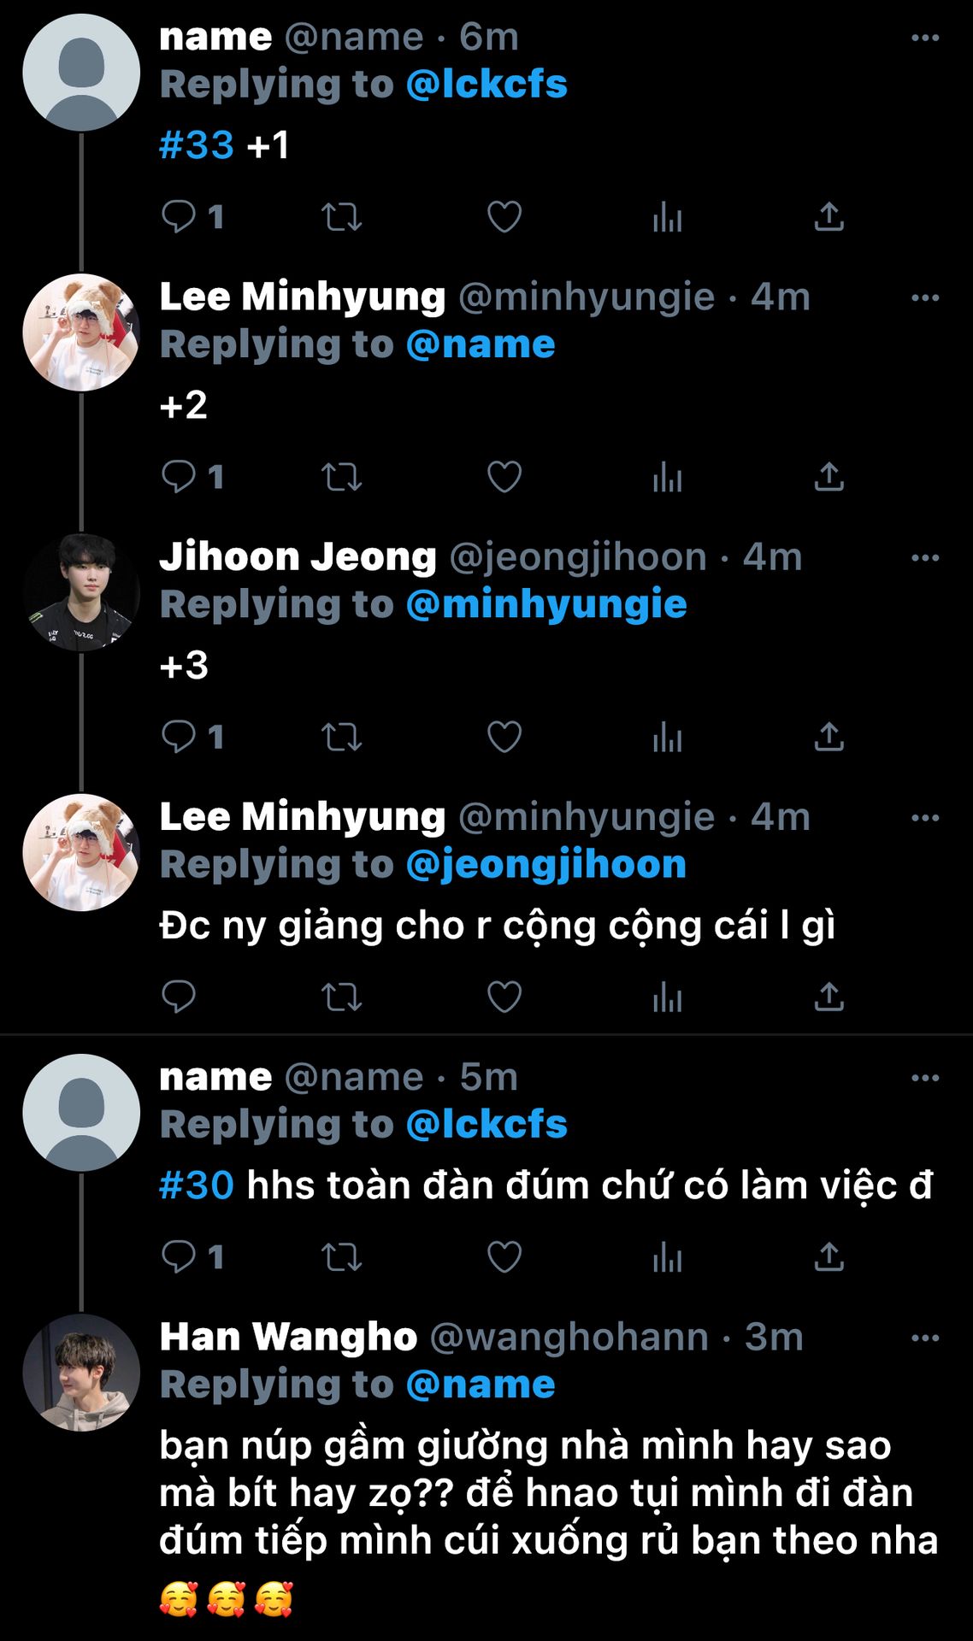Open more options on Han Wangho's tweet
Viewport: 973px width, 1641px height.
925,1338
